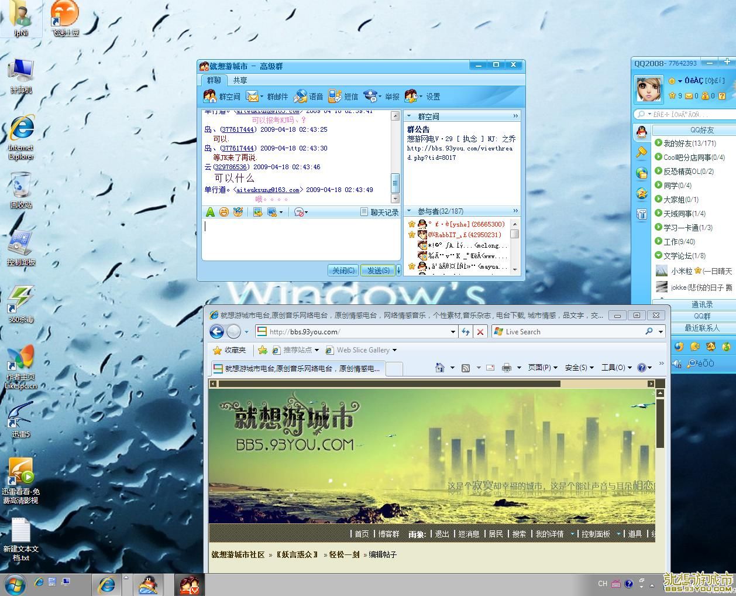
Task: Click 收藏夹 favorites button in IE
Action: [x=230, y=350]
